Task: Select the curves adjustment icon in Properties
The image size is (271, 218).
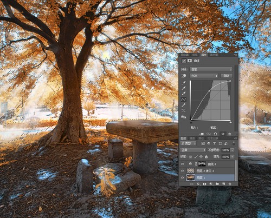Action: tap(184, 61)
